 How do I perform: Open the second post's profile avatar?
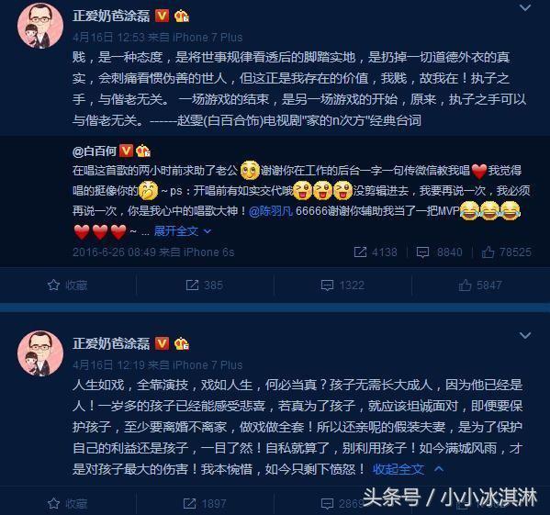tap(40, 353)
